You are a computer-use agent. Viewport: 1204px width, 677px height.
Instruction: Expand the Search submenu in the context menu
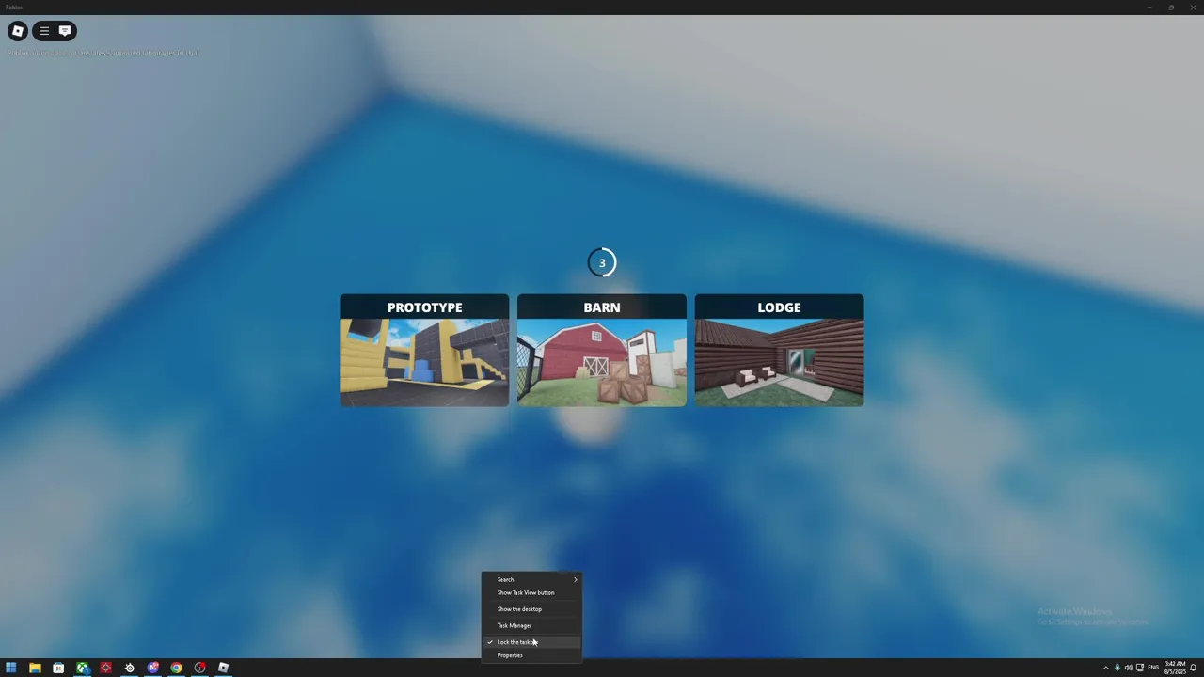(532, 579)
